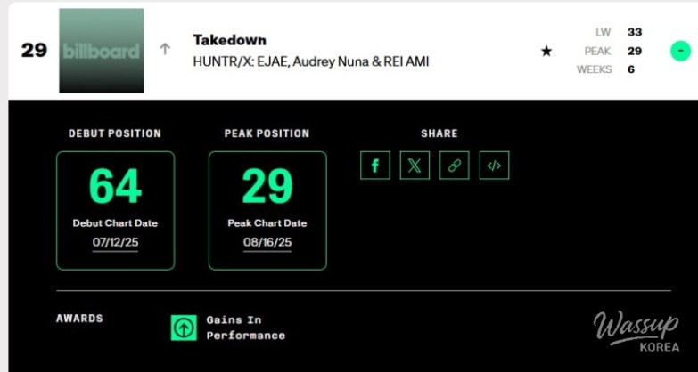
Task: Click the upward trend arrow icon
Action: [165, 50]
